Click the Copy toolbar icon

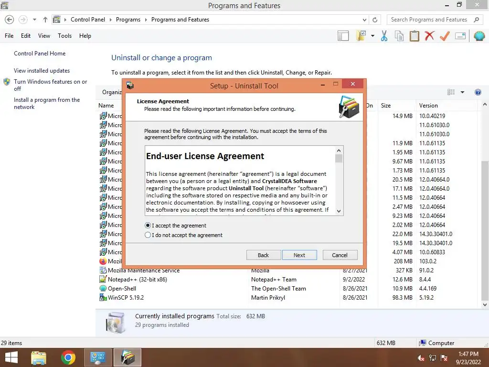[399, 36]
